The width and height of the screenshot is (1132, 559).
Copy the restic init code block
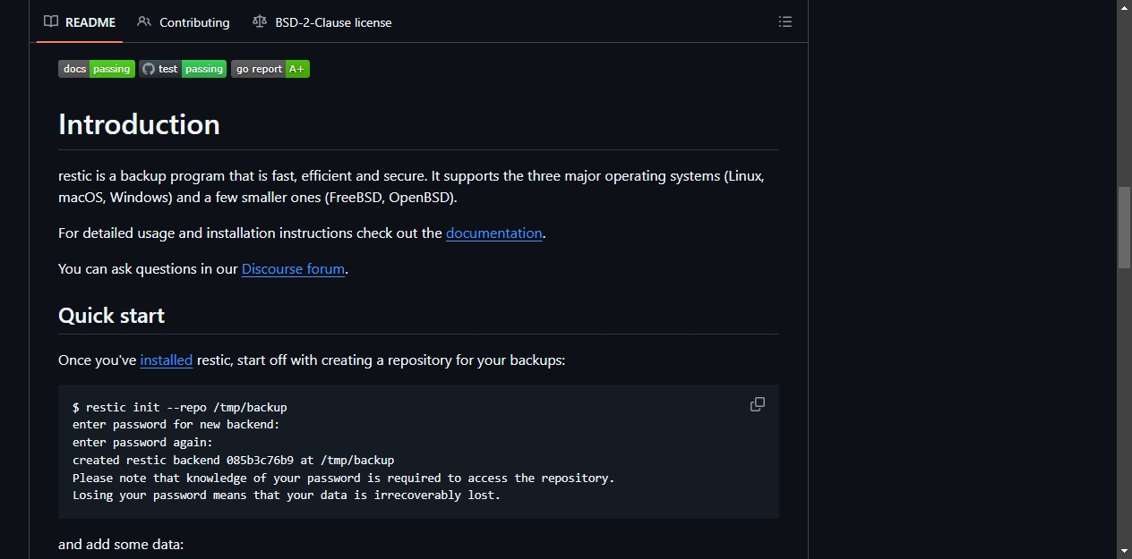(x=758, y=404)
